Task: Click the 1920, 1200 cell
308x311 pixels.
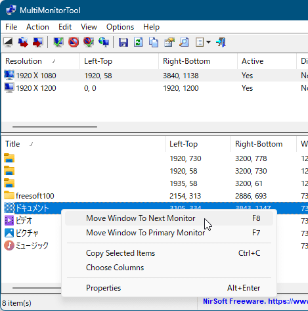Action: coord(181,88)
